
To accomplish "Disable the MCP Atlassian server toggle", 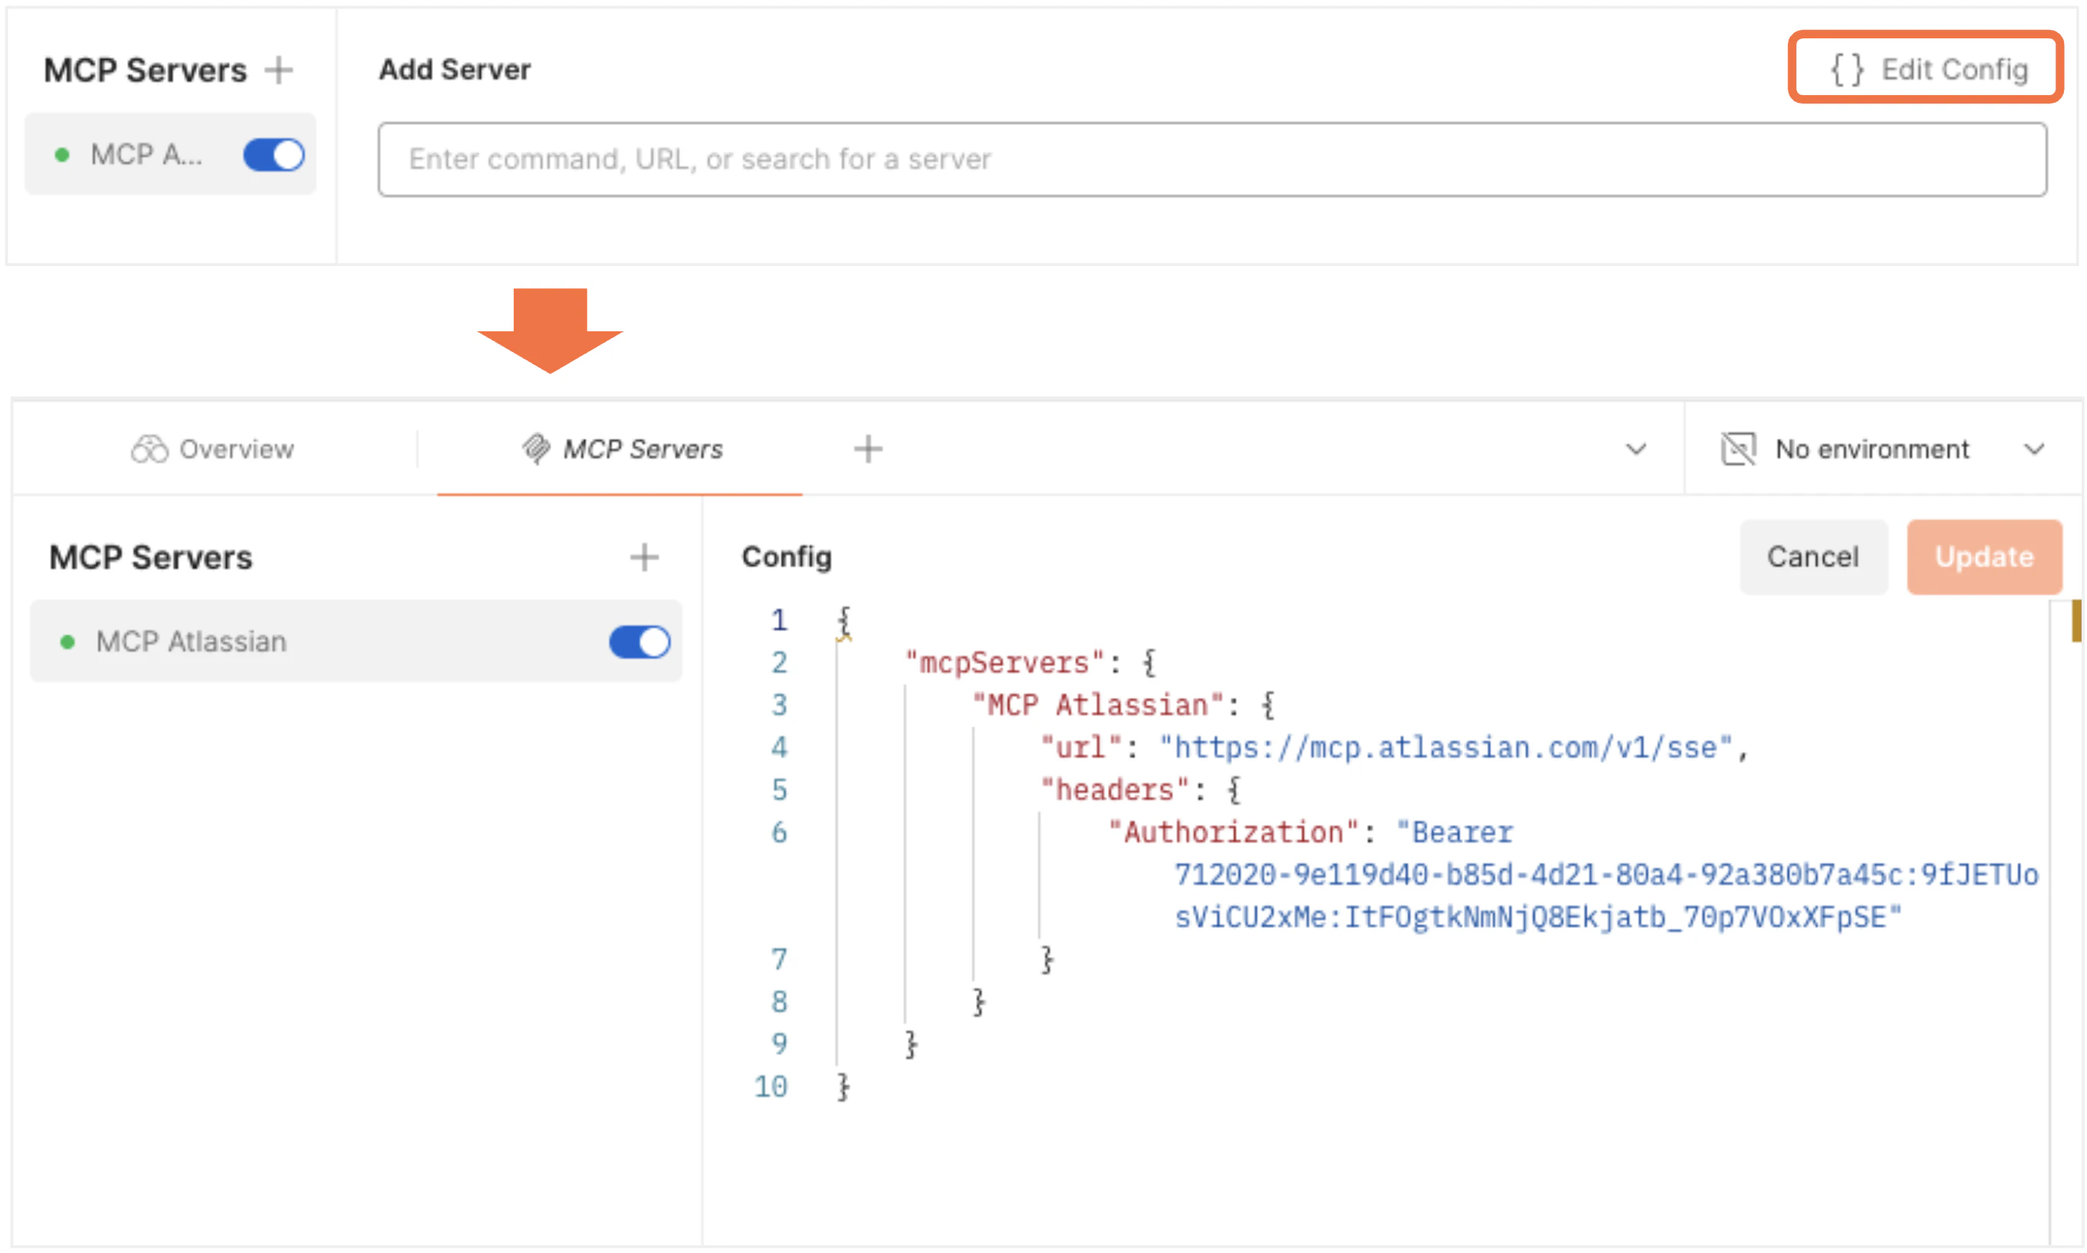I will click(x=639, y=643).
